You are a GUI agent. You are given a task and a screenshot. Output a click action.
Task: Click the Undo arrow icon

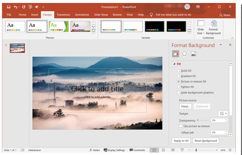[15, 7]
